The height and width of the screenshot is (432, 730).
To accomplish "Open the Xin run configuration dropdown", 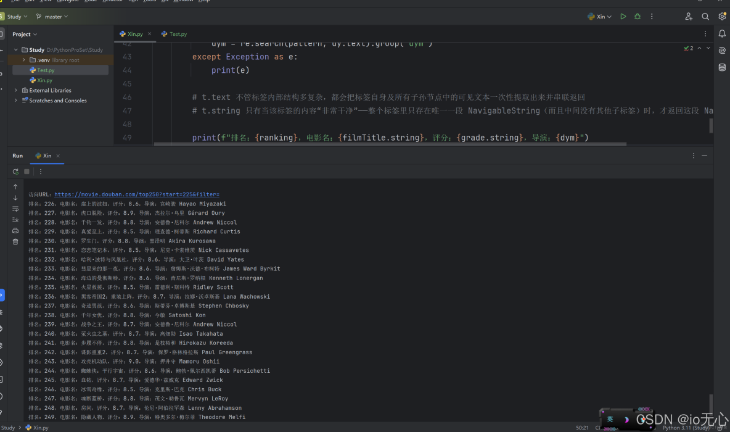I will 609,17.
